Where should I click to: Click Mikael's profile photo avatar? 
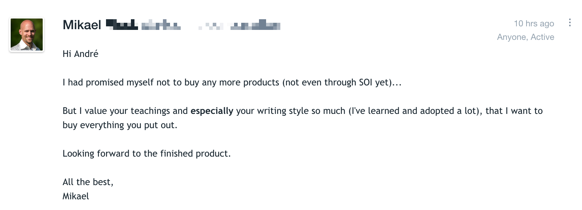click(x=27, y=35)
